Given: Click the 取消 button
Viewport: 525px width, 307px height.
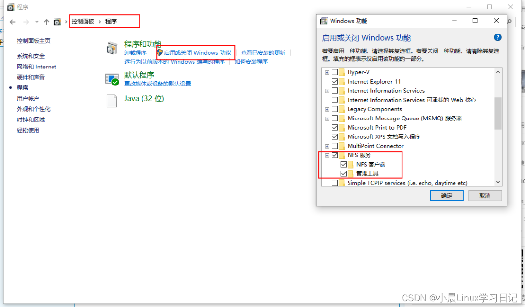Looking at the screenshot, I should click(x=485, y=196).
